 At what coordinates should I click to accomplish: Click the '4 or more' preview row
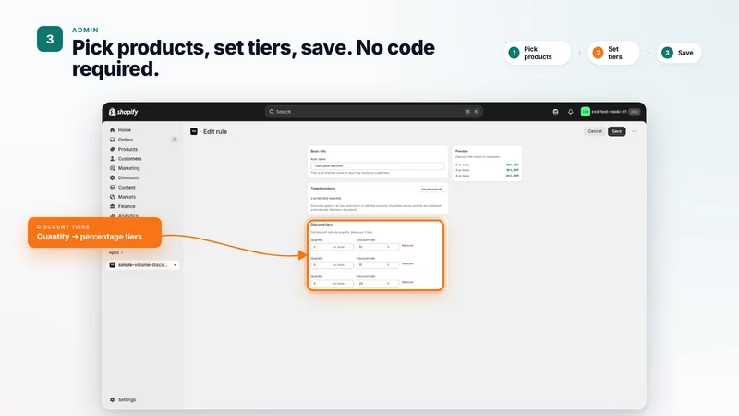487,176
